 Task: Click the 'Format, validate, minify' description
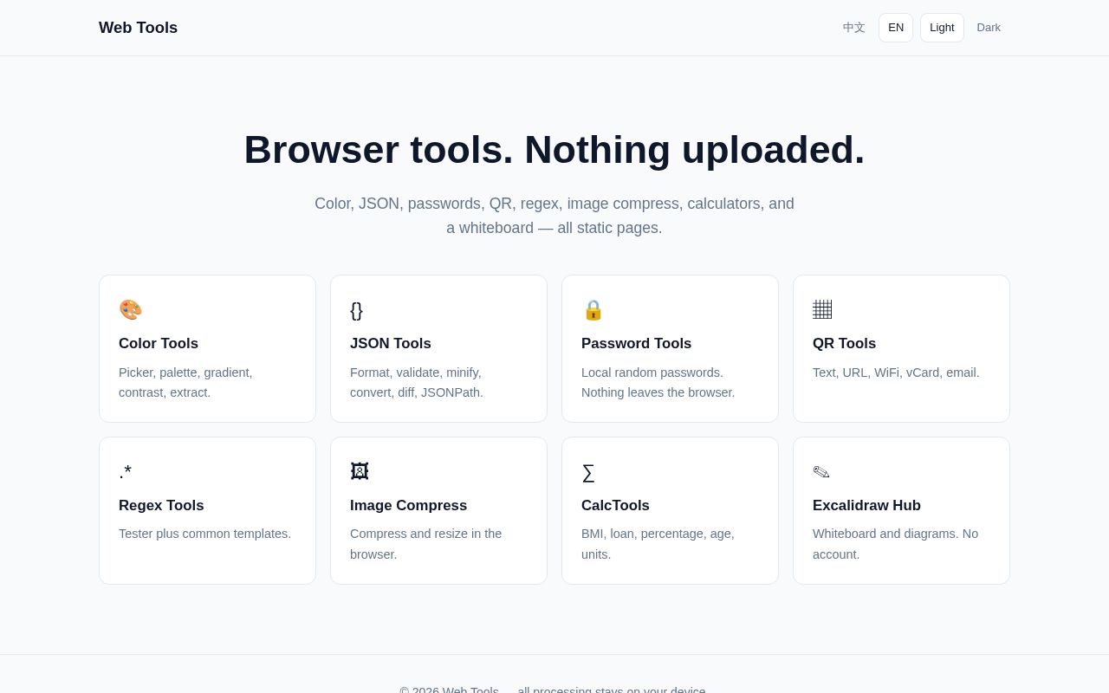coord(417,383)
